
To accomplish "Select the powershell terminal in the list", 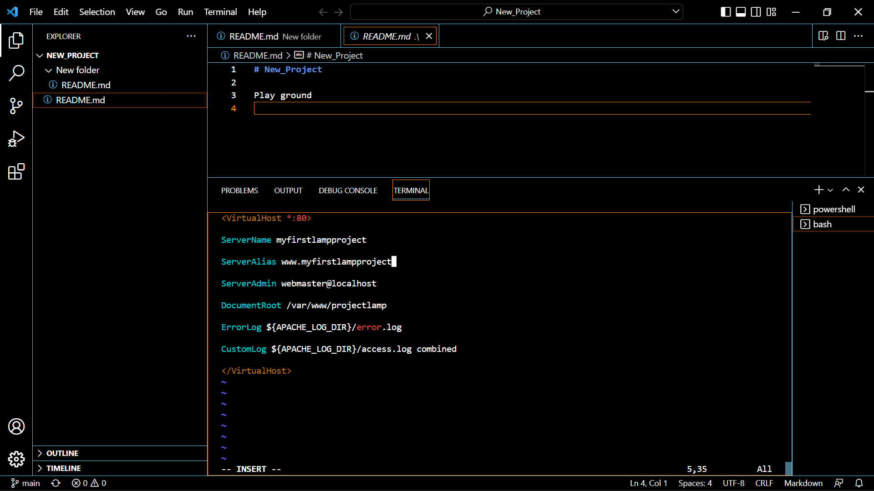I will 833,209.
